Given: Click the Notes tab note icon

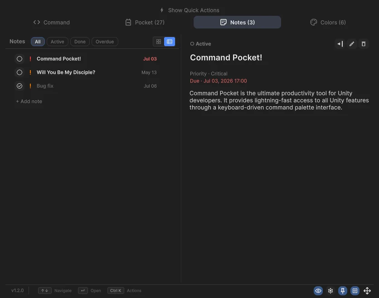Looking at the screenshot, I should click(224, 23).
